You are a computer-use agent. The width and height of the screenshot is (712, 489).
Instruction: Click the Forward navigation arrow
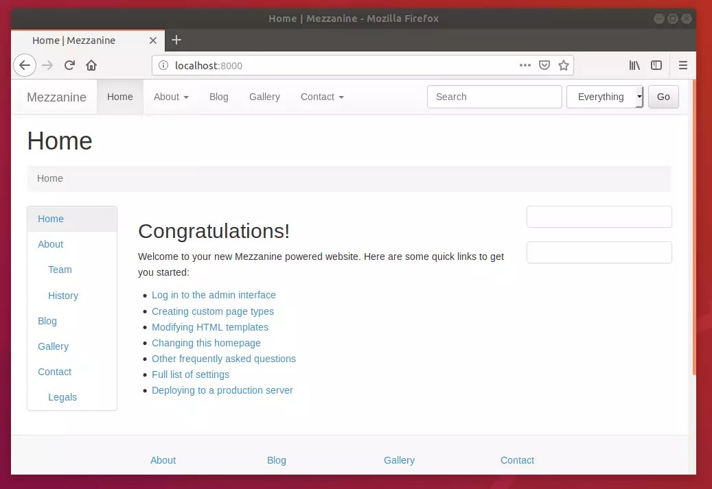pyautogui.click(x=47, y=65)
